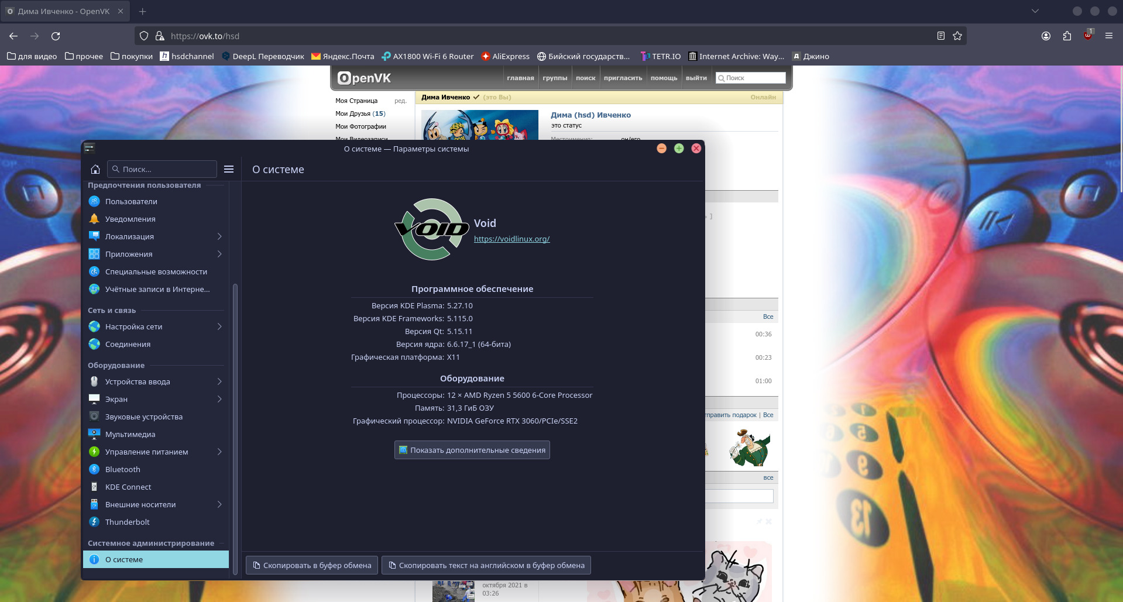Open the hamburger menu in System Settings sidebar
Screen dimensions: 1123x602
pos(229,169)
